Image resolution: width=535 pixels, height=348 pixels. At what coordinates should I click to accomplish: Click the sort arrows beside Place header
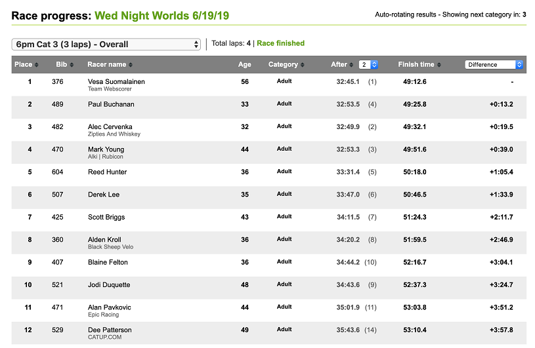(36, 65)
